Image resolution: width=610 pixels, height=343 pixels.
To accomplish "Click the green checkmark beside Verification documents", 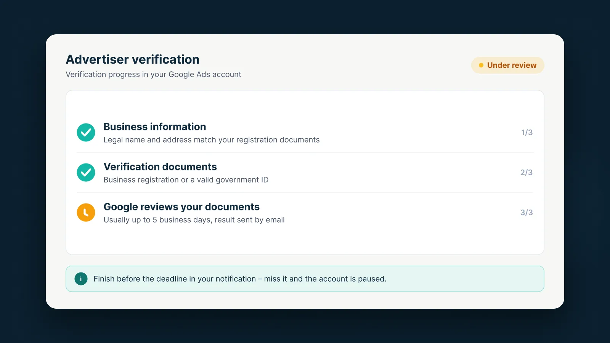I will 86,172.
